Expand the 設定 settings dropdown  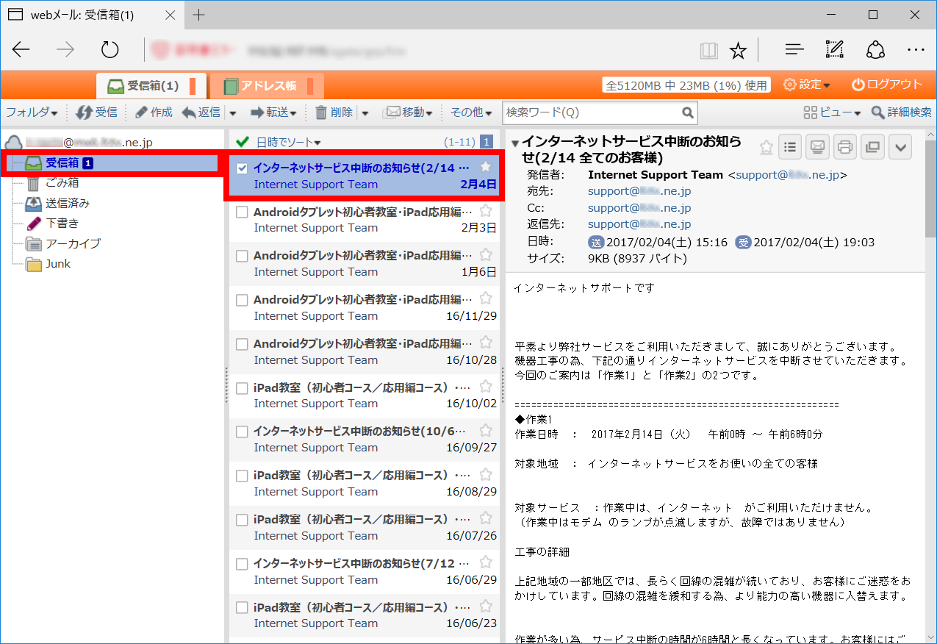807,85
